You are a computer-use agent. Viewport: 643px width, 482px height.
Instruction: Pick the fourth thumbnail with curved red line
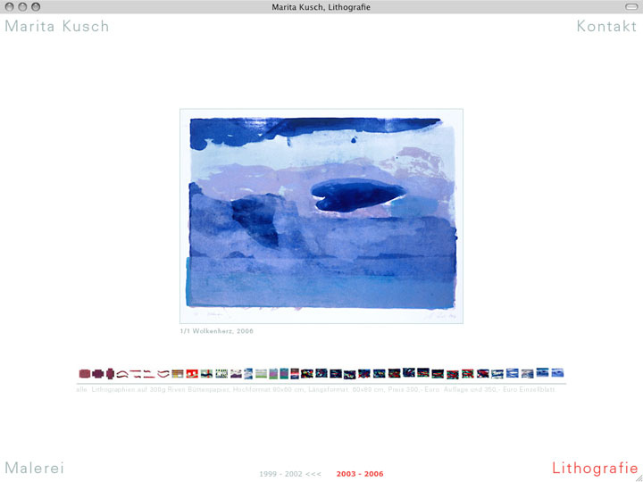(x=123, y=373)
